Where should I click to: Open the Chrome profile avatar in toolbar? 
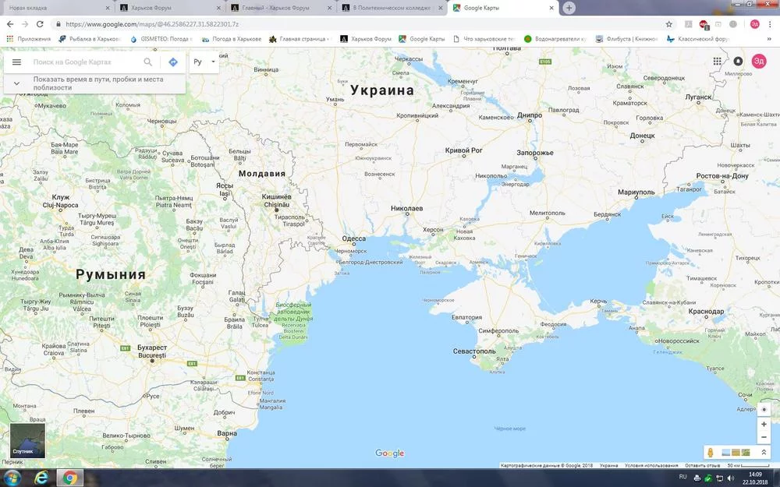[754, 24]
